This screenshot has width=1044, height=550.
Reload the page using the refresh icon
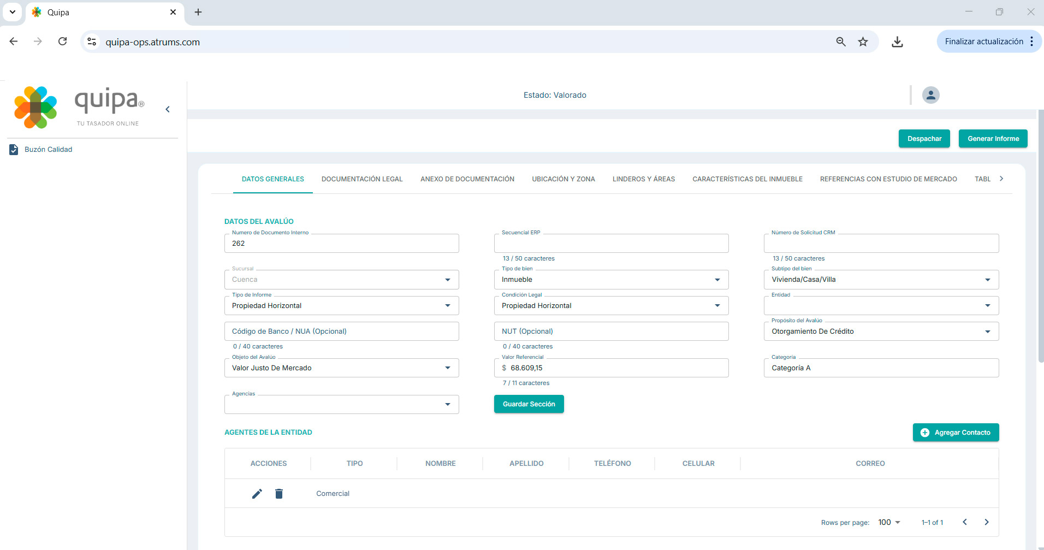(x=63, y=42)
